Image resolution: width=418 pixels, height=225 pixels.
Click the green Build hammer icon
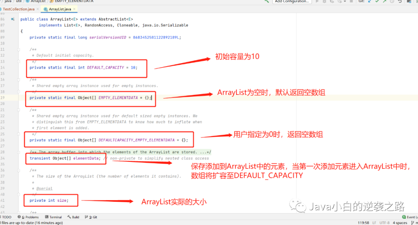267,1
